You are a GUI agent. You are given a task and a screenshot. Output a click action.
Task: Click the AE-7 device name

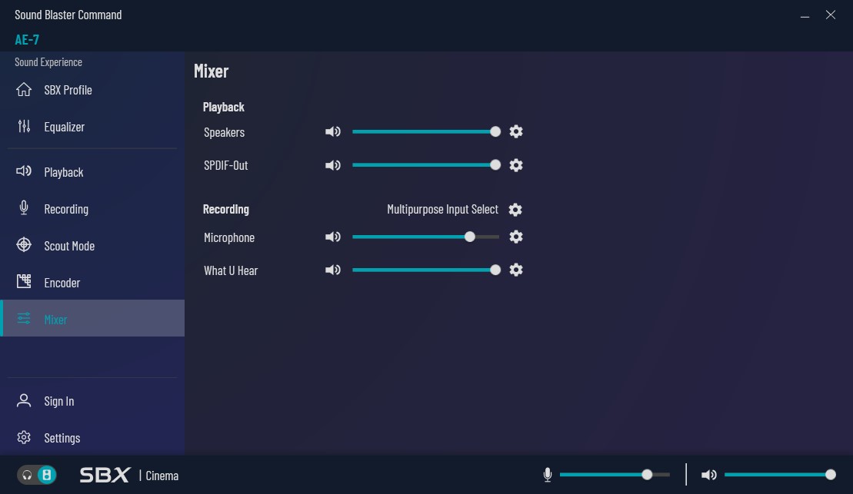click(x=27, y=40)
